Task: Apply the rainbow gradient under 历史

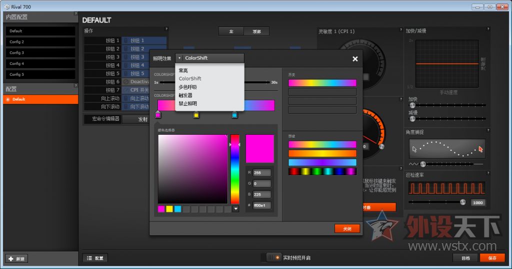Action: (322, 83)
